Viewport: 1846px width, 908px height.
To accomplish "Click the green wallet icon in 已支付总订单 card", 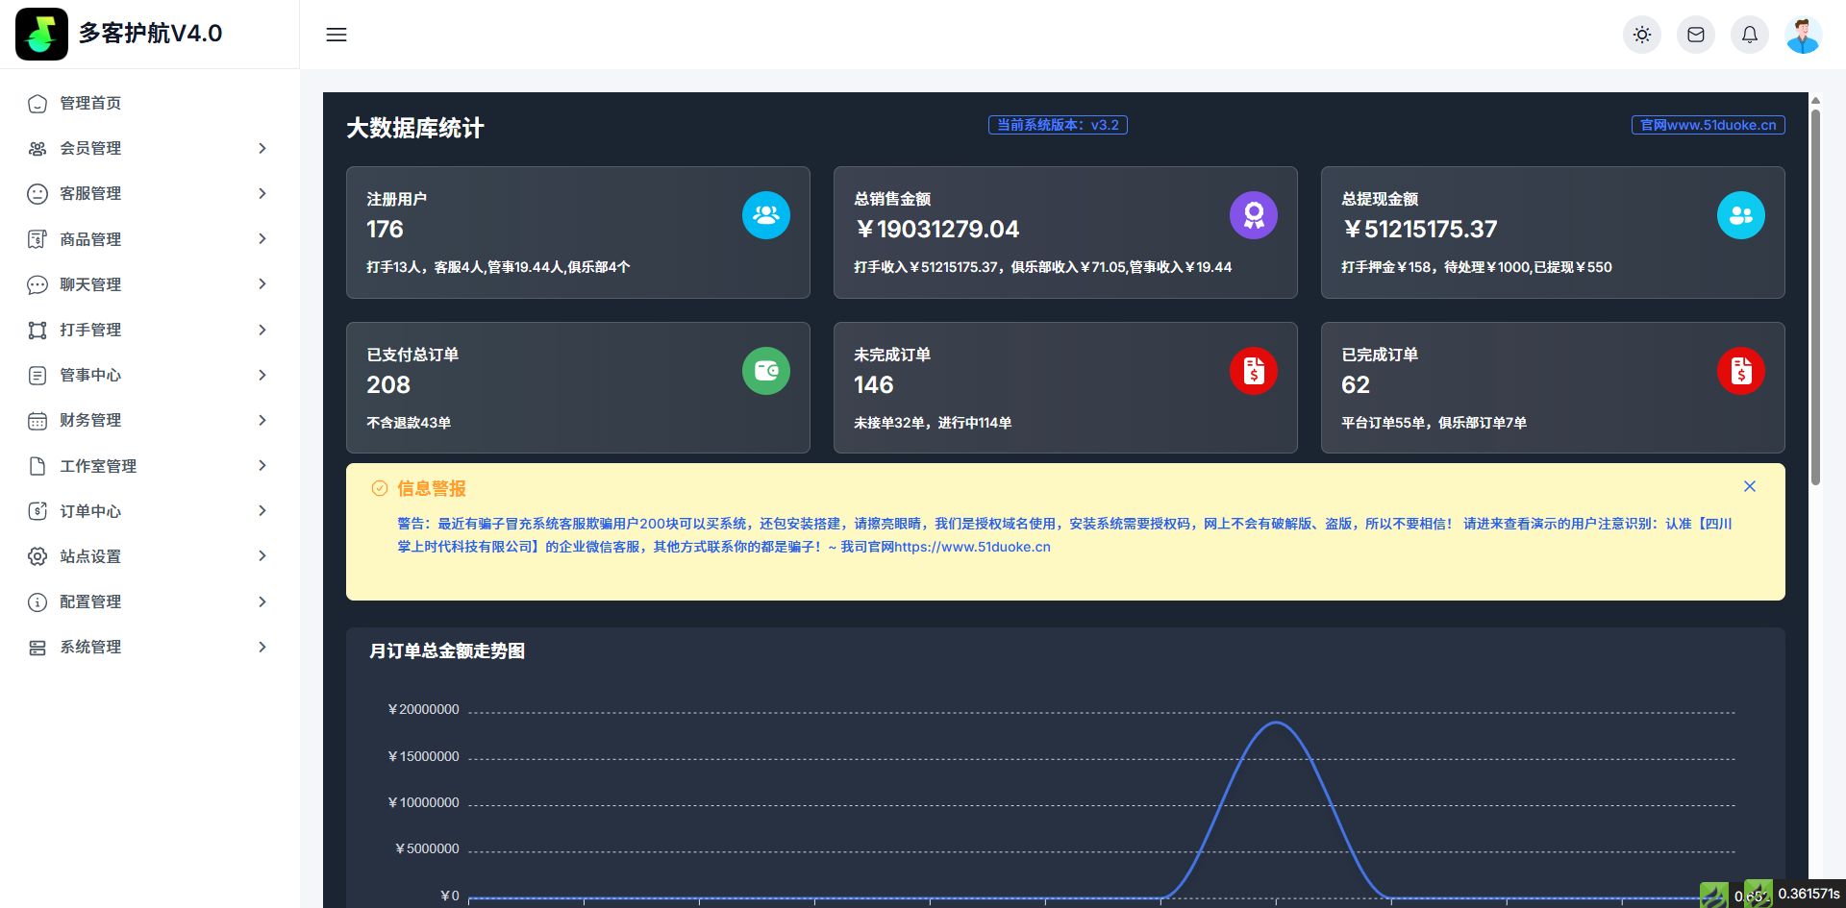I will [765, 371].
